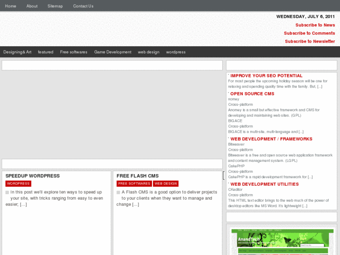
Task: Open Web Development / Frameworks article
Action: point(271,139)
